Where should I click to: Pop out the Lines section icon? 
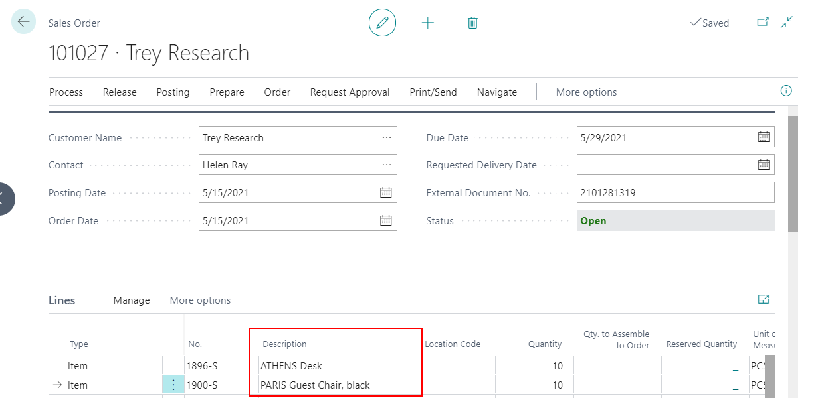tap(764, 299)
